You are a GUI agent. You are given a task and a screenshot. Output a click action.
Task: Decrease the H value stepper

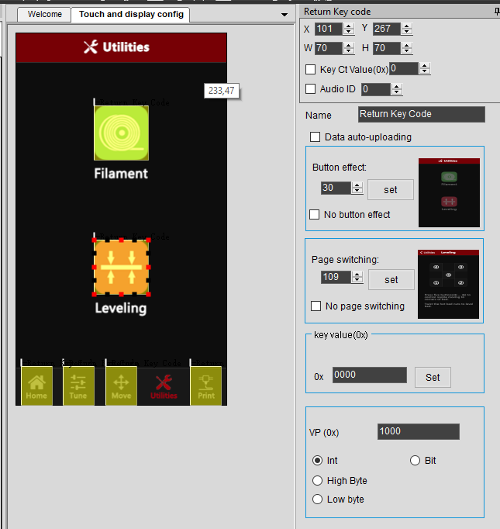[x=407, y=51]
